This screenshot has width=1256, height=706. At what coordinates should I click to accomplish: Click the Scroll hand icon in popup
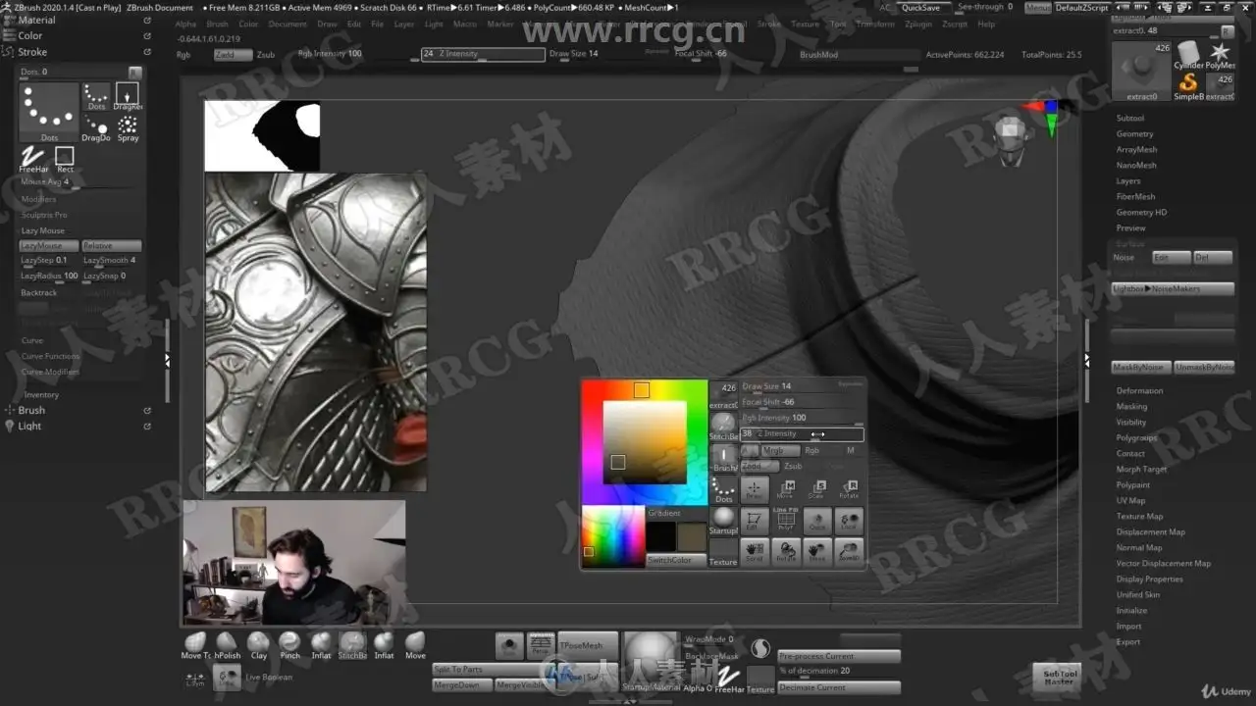point(754,552)
